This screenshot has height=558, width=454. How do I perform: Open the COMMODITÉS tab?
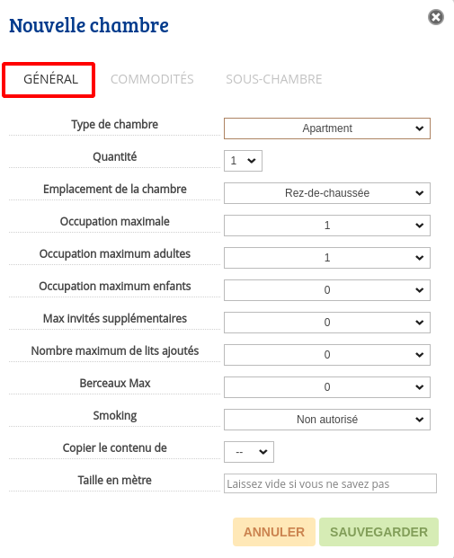click(152, 79)
